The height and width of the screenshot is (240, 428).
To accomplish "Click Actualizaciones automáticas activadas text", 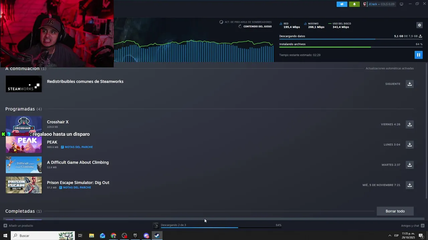I will (x=390, y=68).
